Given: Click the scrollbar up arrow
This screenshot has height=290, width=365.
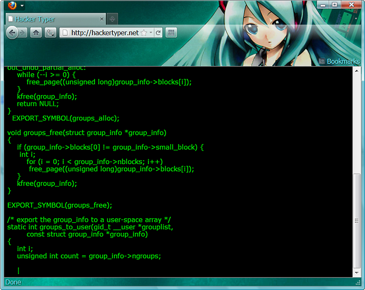Looking at the screenshot, I should click(x=357, y=71).
